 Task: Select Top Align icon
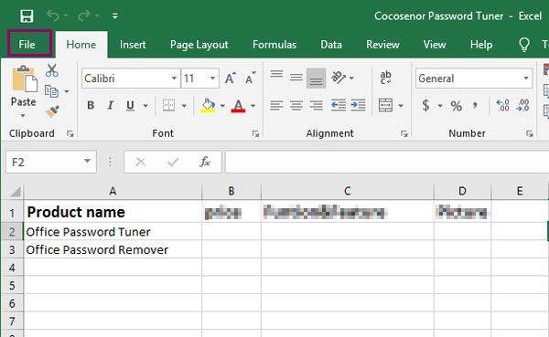(276, 75)
